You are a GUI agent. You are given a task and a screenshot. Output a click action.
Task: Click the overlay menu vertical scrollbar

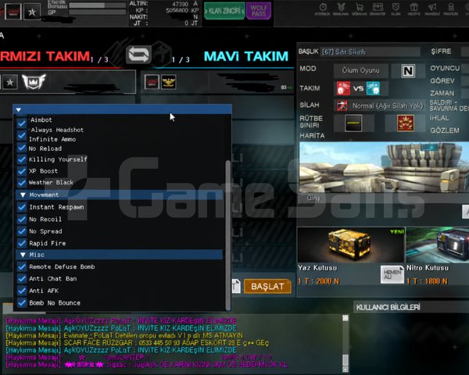[228, 234]
